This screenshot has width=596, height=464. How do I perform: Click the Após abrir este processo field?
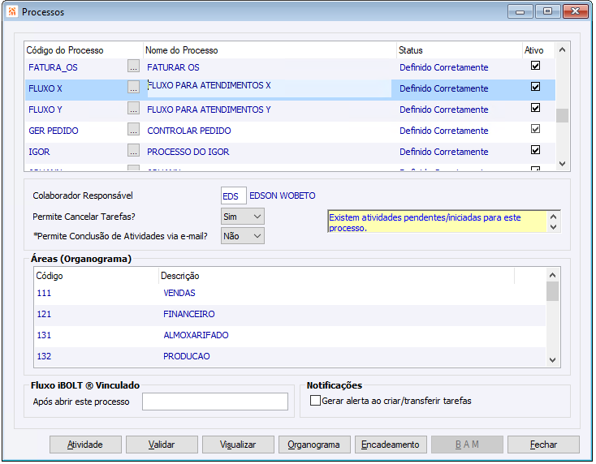point(214,402)
